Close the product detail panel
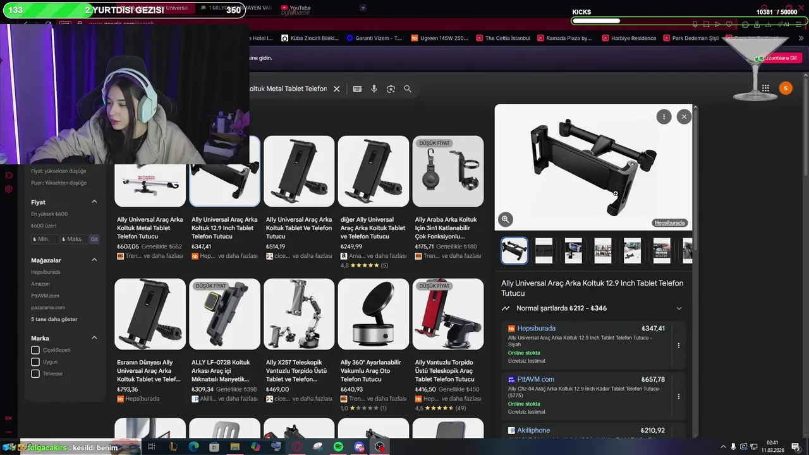 click(x=684, y=116)
